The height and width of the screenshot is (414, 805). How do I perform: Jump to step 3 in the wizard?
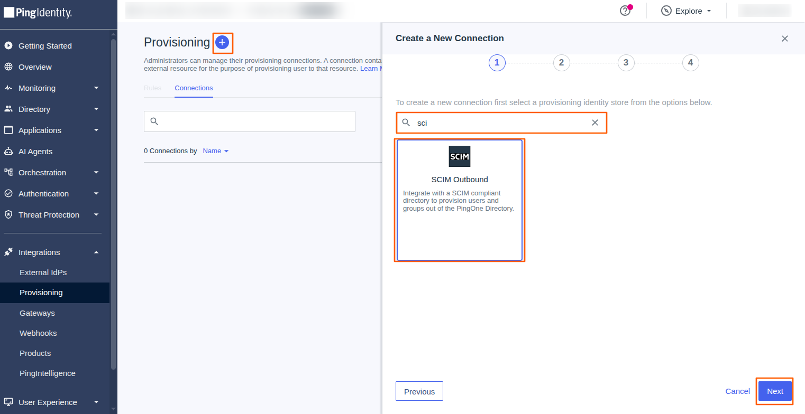tap(626, 63)
